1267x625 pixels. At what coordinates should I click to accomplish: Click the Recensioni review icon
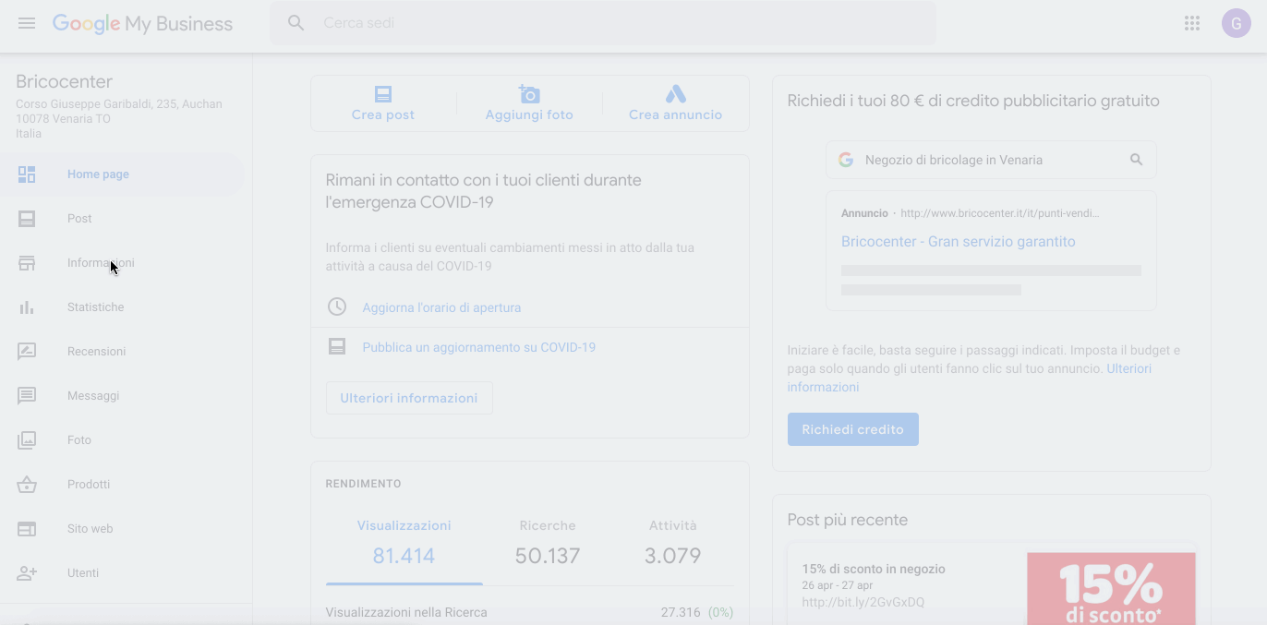point(27,352)
